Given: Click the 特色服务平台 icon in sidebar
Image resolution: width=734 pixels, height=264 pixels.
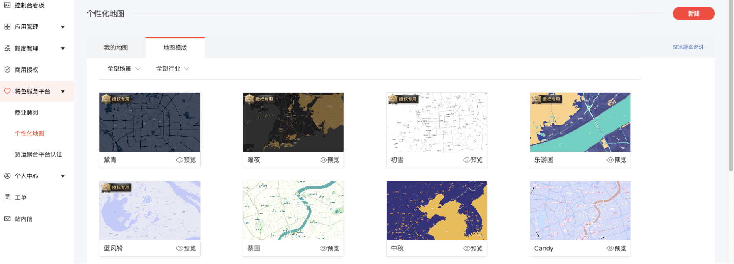Looking at the screenshot, I should tap(7, 91).
